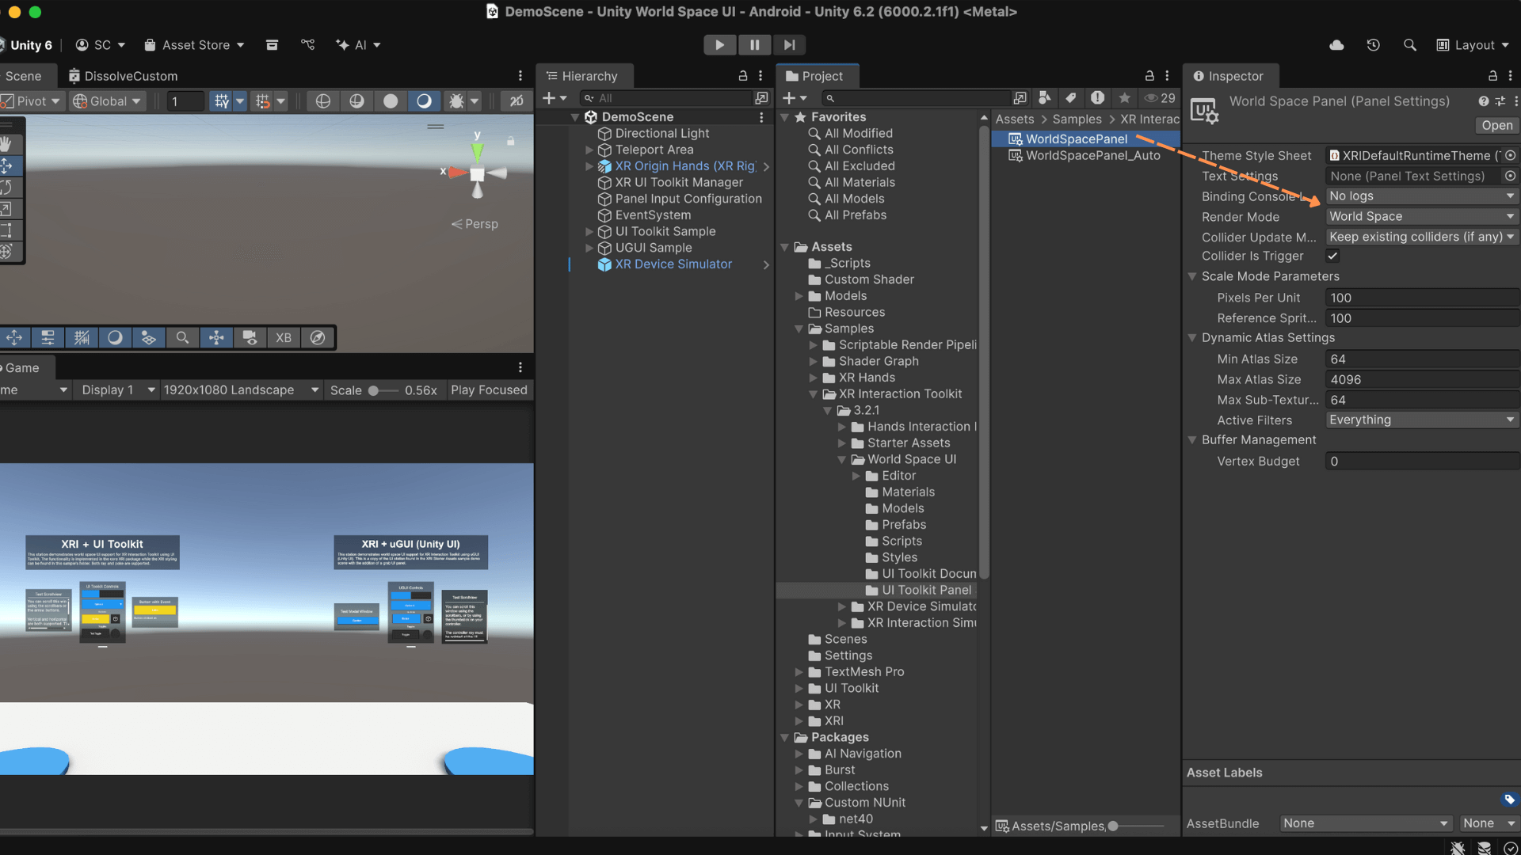Open the Active Filters Everything dropdown
Viewport: 1521px width, 855px height.
click(1422, 420)
